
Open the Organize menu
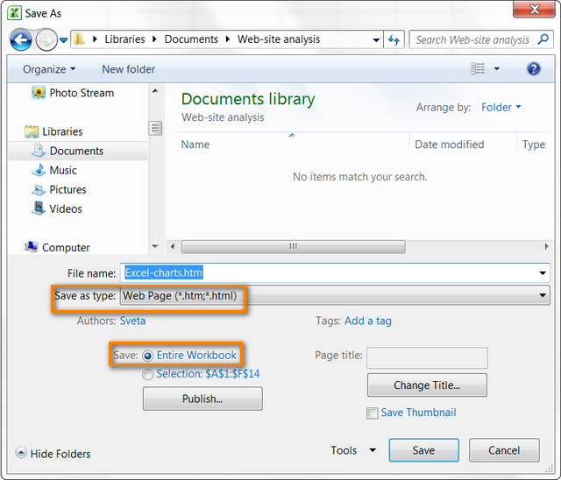coord(49,69)
